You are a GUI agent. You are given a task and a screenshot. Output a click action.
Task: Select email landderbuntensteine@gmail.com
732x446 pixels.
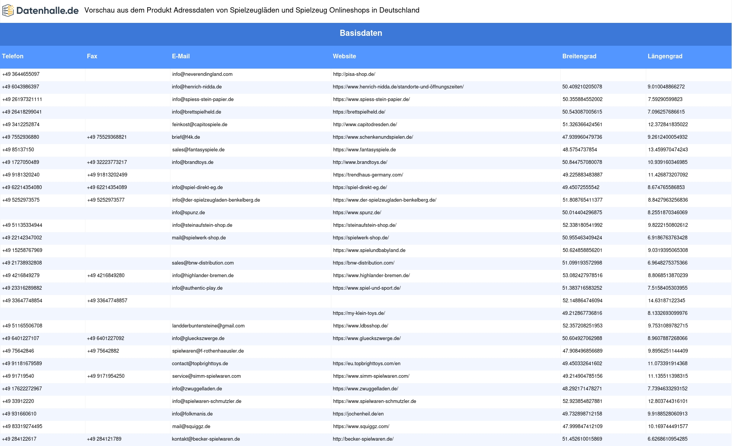[x=208, y=326]
